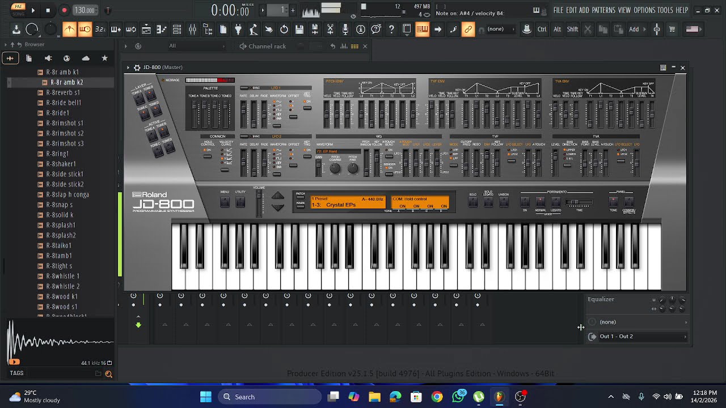Open the VIEW menu
The image size is (726, 408).
pos(624,10)
